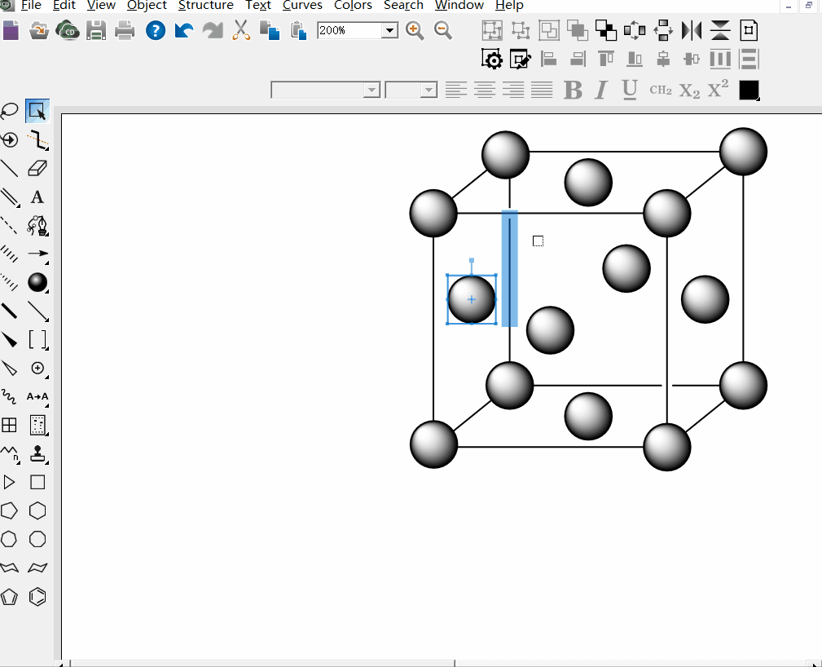
Task: Select the Eraser tool
Action: coord(37,168)
